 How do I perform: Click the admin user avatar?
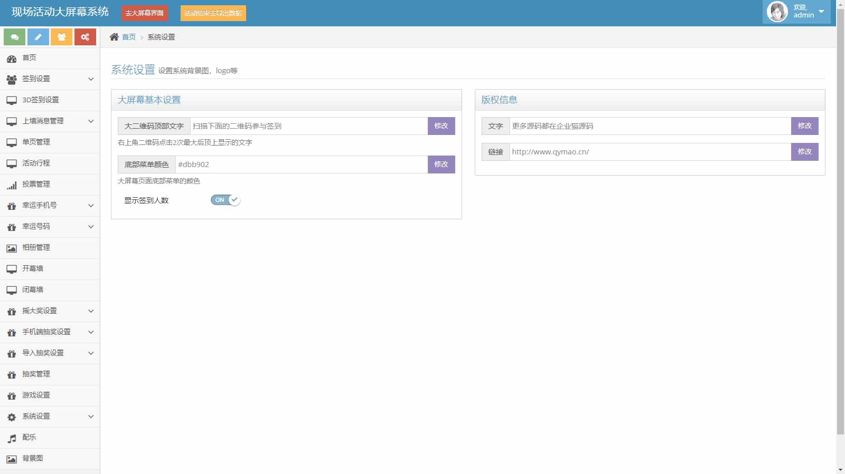[777, 12]
